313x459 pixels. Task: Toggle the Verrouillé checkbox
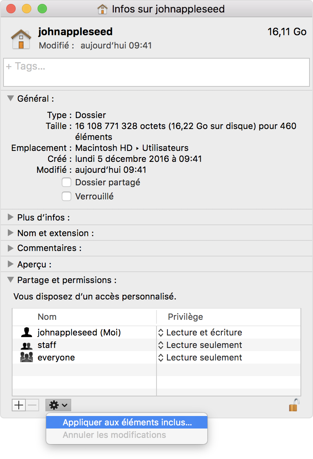click(67, 197)
